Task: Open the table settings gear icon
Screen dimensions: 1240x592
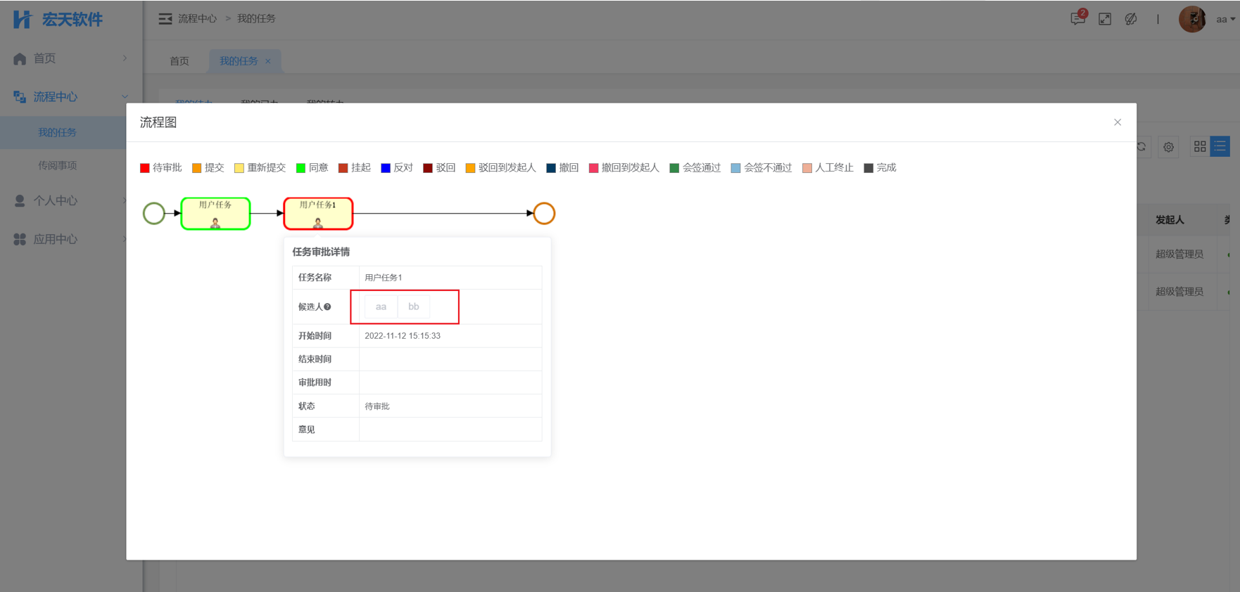Action: click(1168, 147)
